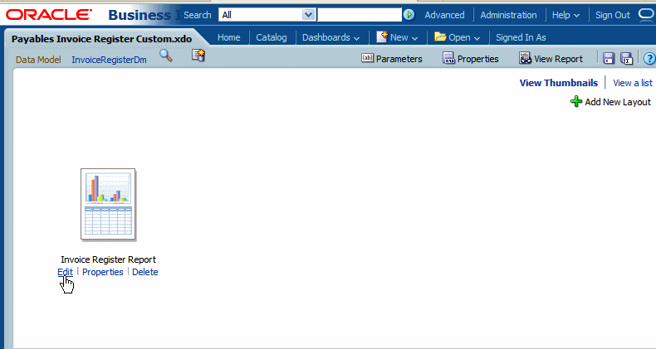656x349 pixels.
Task: Click the Save floppy disk icon
Action: (x=609, y=59)
